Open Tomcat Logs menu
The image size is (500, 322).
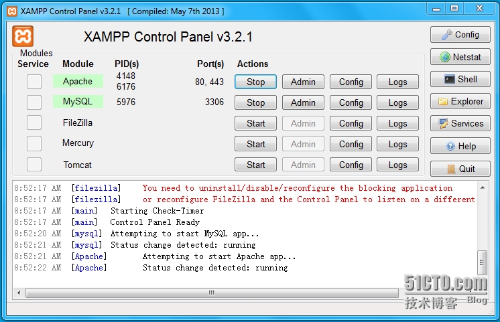coord(397,165)
